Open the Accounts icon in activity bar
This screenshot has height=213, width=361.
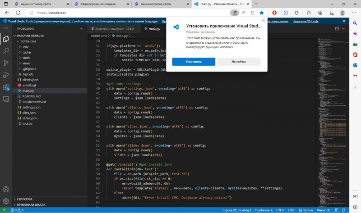click(x=6, y=189)
